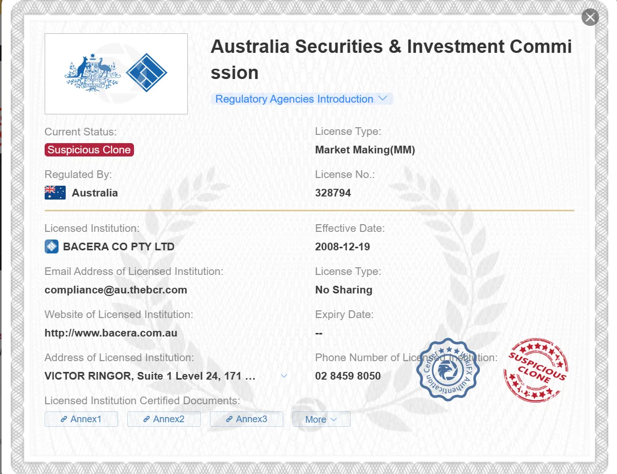617x474 pixels.
Task: Open the Annex1 certified document
Action: click(81, 419)
